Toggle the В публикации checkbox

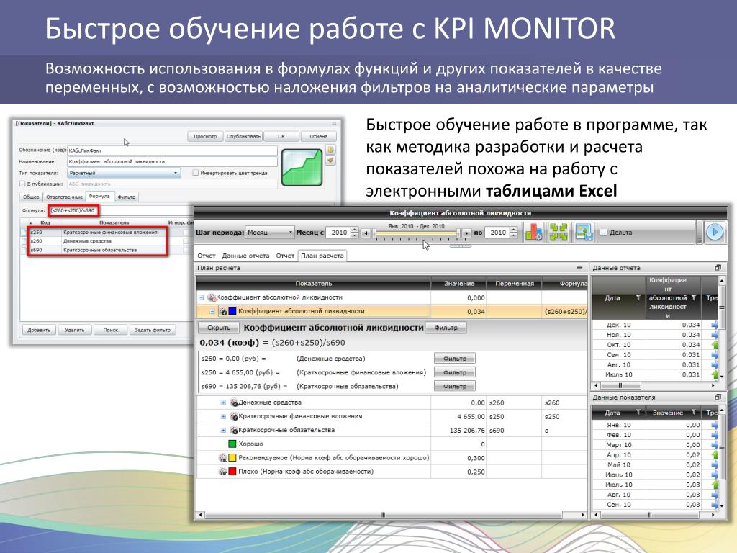pyautogui.click(x=22, y=184)
